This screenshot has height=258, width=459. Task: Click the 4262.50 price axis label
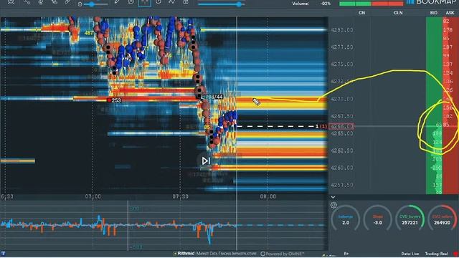pos(342,150)
